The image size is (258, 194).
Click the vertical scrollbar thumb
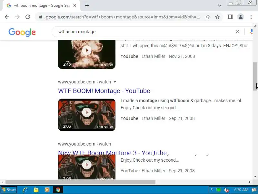pos(255,76)
